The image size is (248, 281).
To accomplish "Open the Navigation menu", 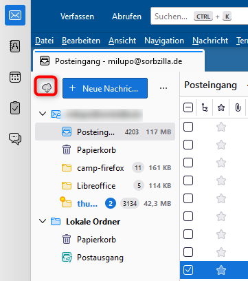I will 164,41.
